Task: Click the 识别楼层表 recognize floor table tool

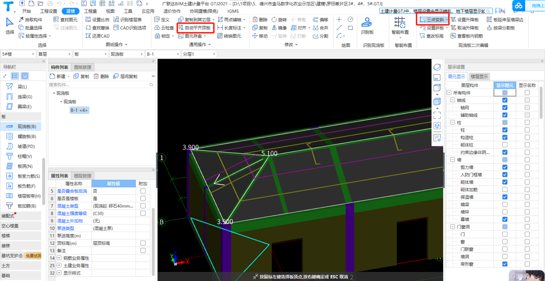Action: [x=127, y=20]
